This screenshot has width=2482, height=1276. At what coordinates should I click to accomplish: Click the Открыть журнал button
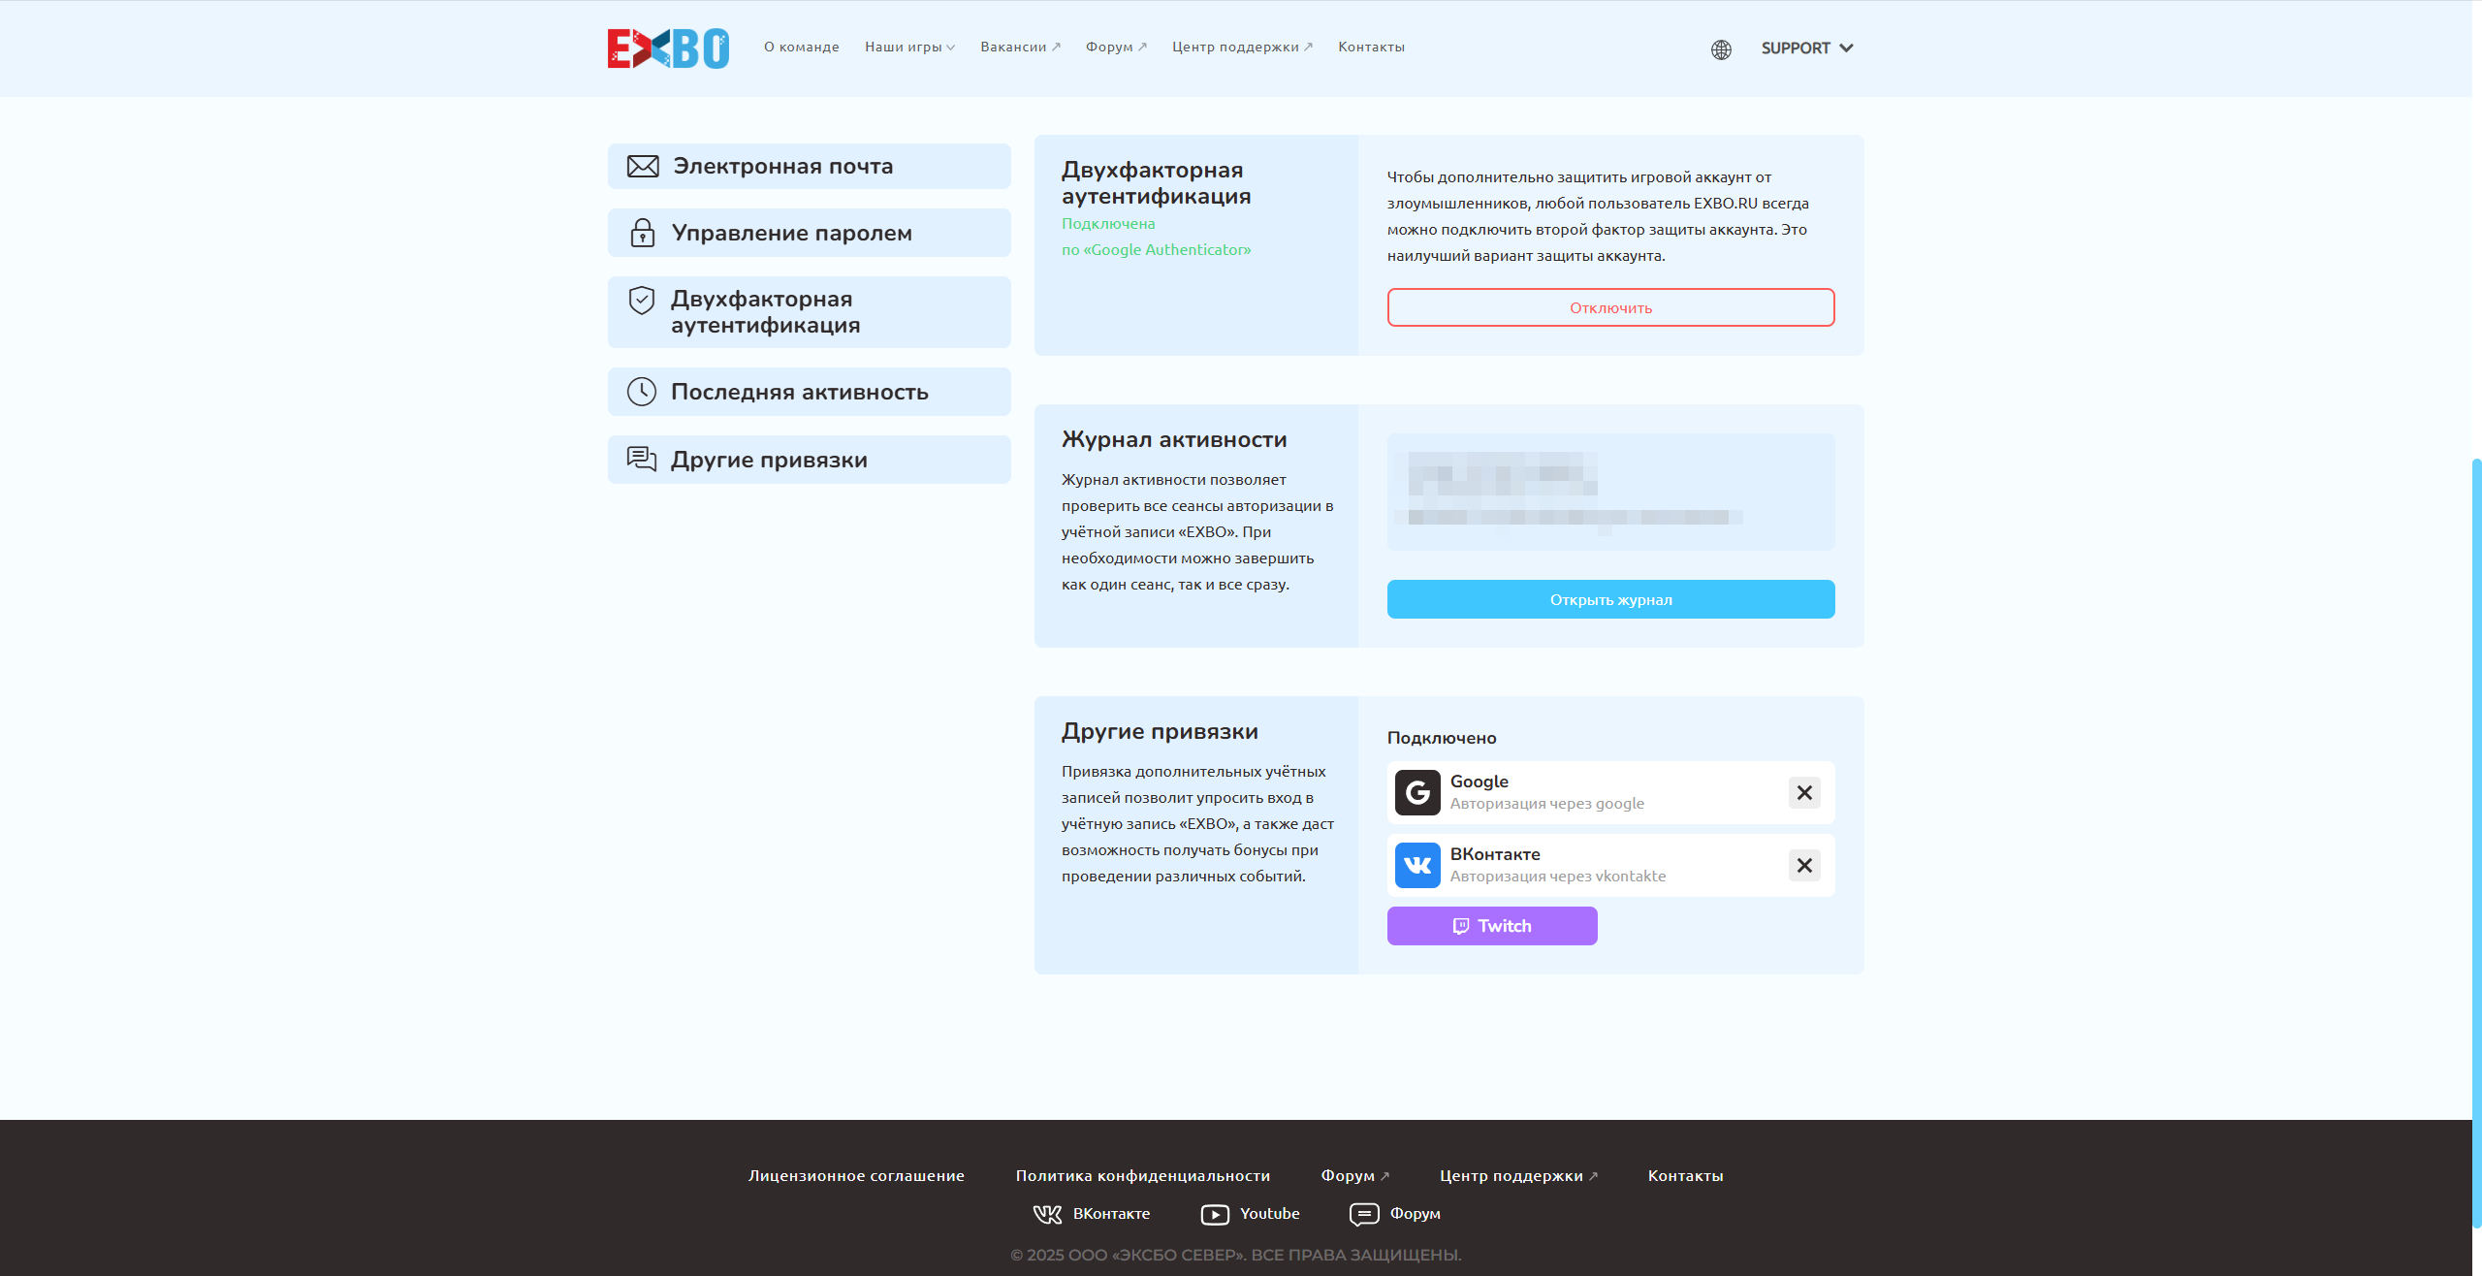click(1610, 599)
